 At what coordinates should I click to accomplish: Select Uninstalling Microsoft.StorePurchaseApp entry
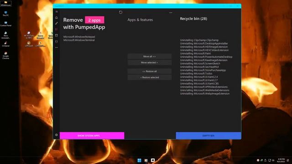click(203, 70)
